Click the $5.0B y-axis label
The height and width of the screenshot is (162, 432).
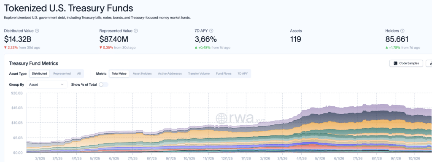(x=18, y=138)
